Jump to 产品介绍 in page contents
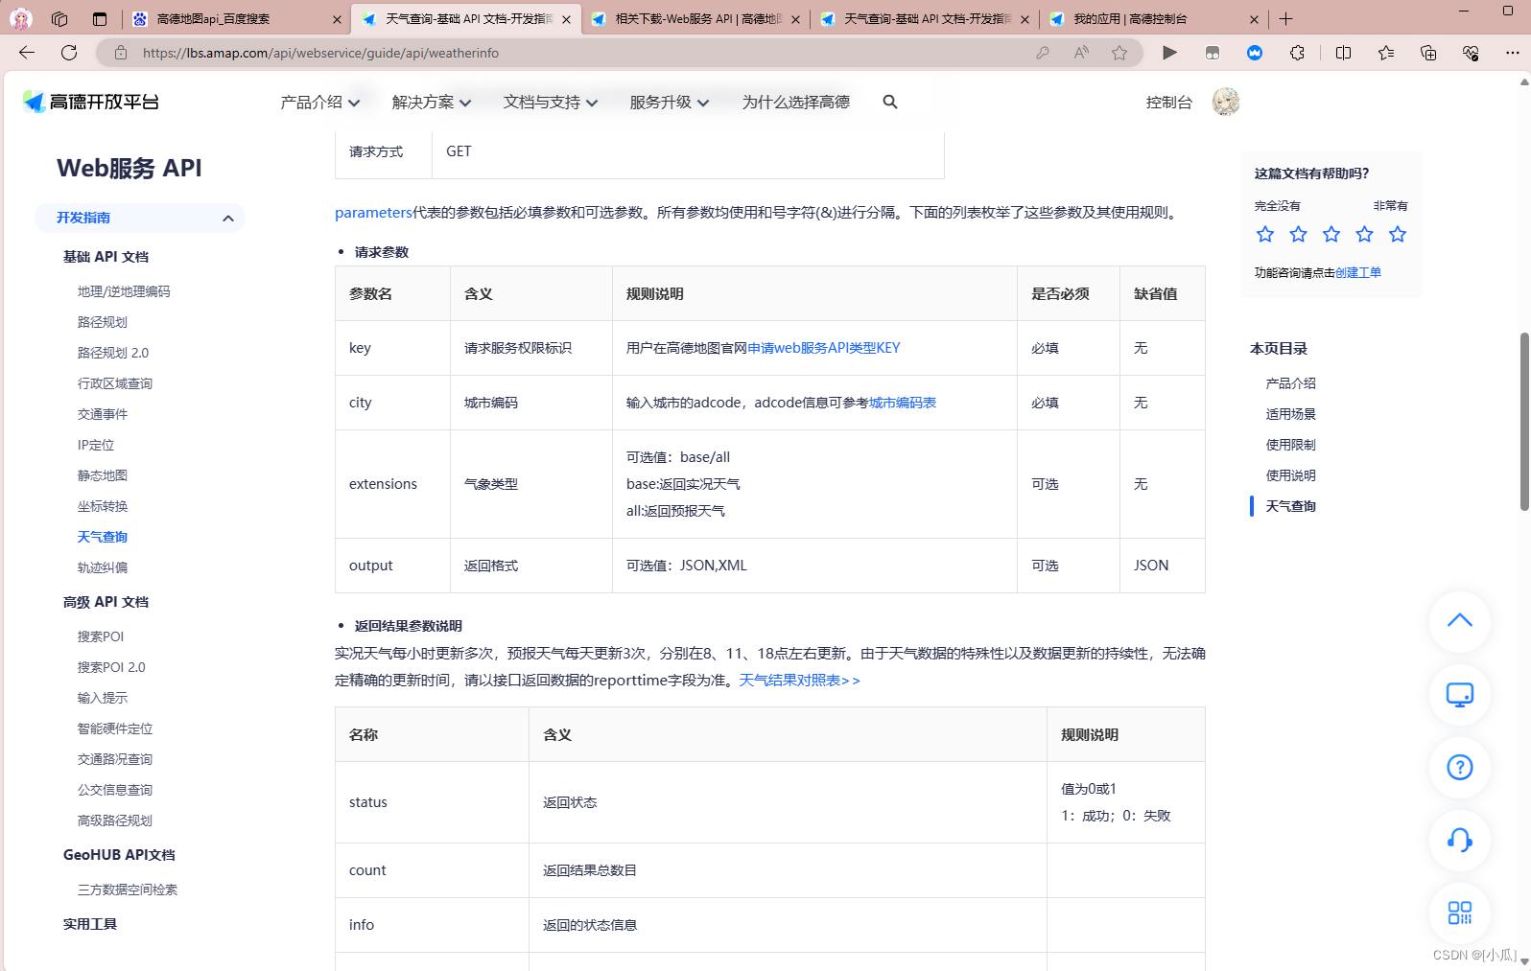Image resolution: width=1531 pixels, height=971 pixels. pos(1290,383)
